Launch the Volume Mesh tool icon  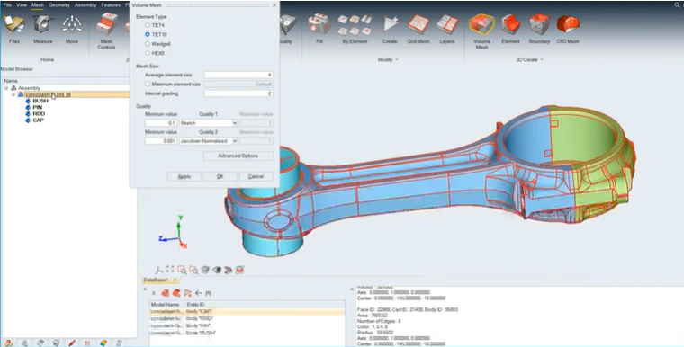click(x=481, y=24)
